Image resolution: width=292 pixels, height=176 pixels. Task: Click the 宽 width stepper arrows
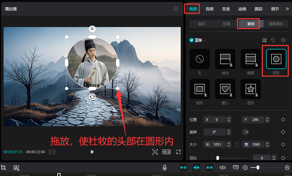(267, 144)
